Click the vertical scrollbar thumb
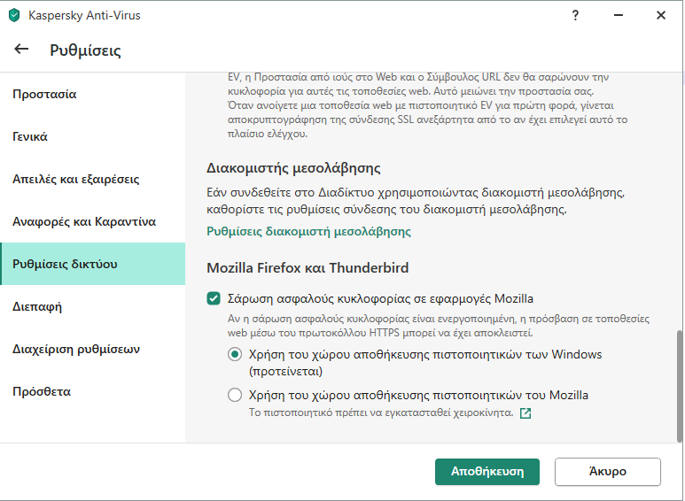This screenshot has width=685, height=501. pyautogui.click(x=680, y=386)
